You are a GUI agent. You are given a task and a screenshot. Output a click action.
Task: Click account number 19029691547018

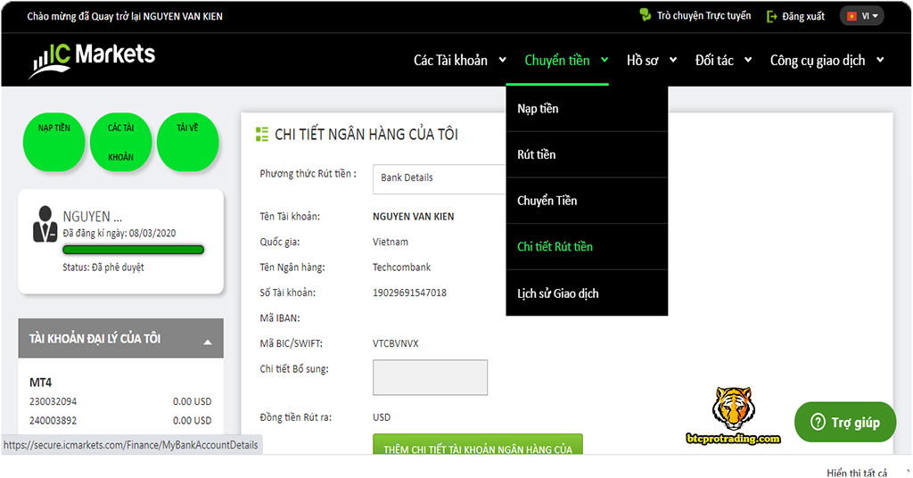coord(409,293)
